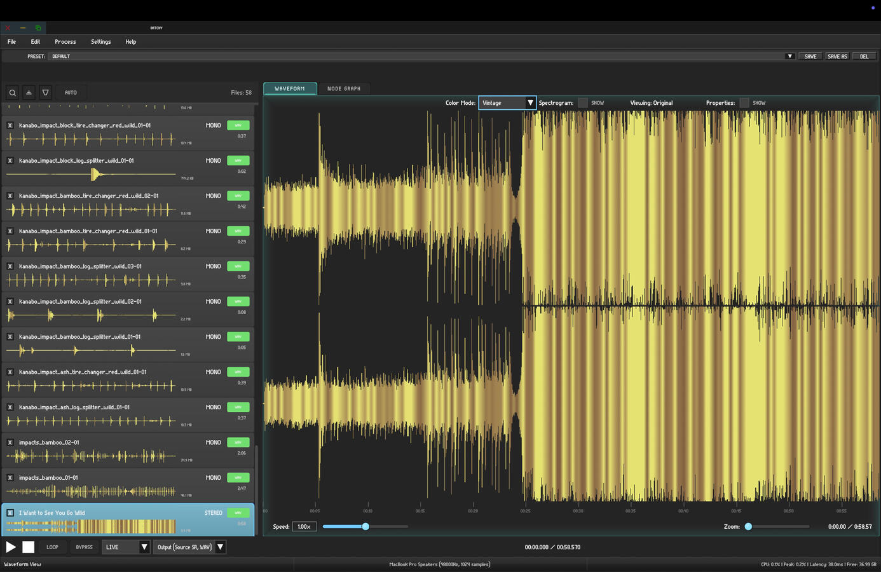Open the Color Mode Vintage dropdown
The image size is (881, 572).
coord(507,103)
